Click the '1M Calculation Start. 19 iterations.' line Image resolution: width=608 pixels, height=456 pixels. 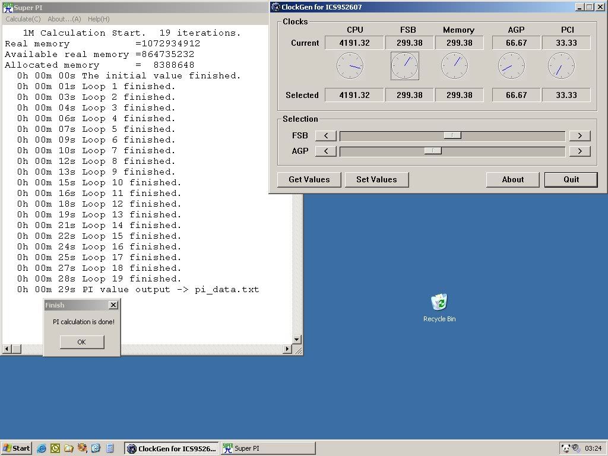[x=132, y=33]
